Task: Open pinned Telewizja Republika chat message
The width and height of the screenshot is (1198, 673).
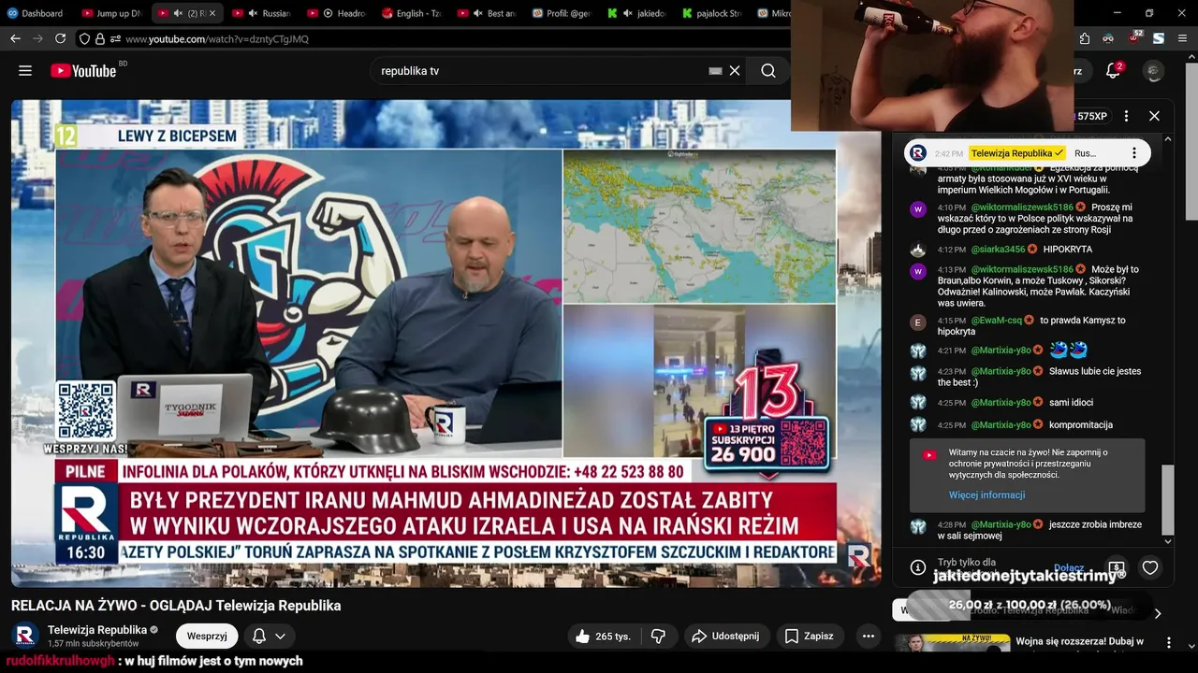Action: tap(1027, 152)
